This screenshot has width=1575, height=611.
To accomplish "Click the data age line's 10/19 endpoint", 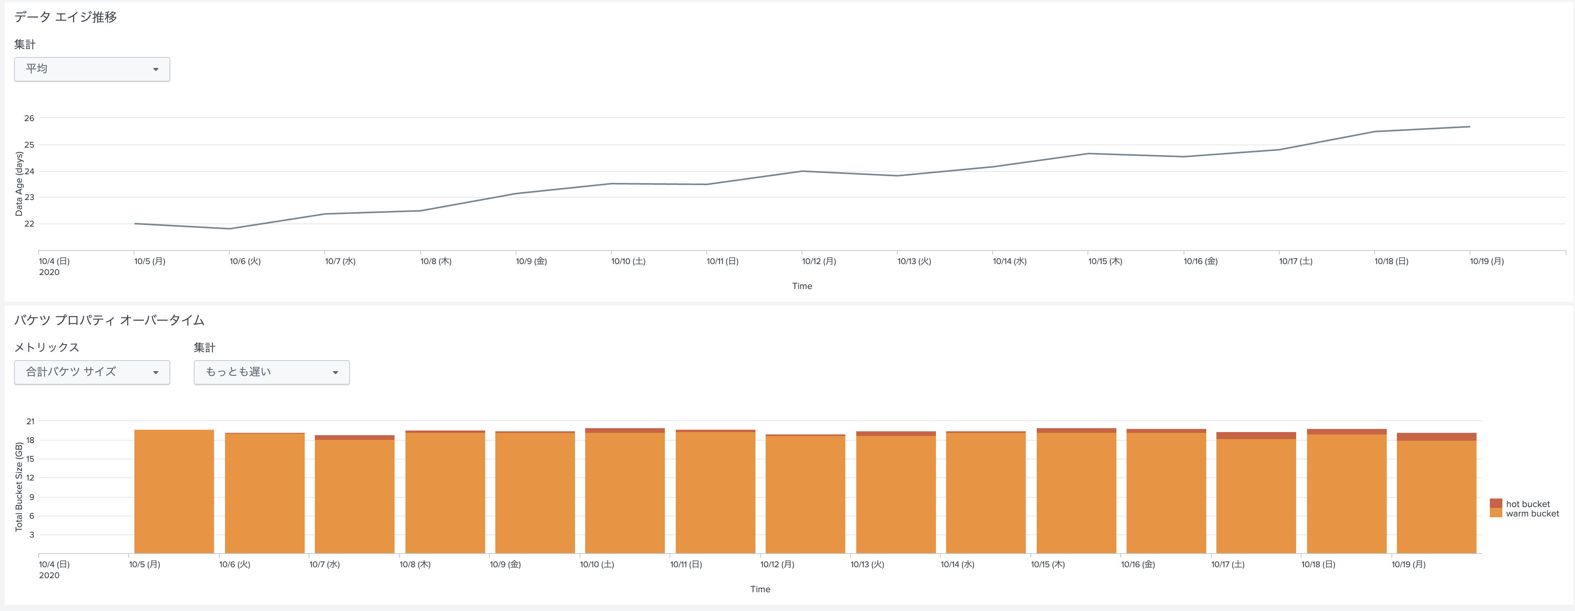I will [x=1469, y=127].
